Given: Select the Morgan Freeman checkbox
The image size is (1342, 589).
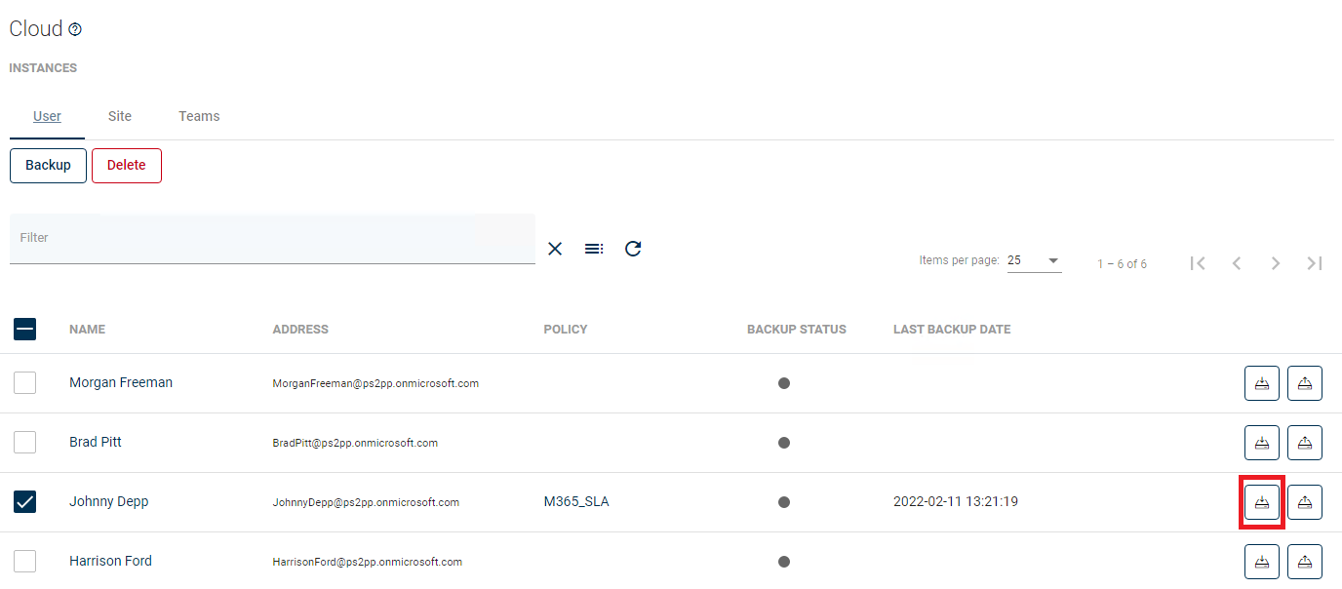Looking at the screenshot, I should (24, 383).
